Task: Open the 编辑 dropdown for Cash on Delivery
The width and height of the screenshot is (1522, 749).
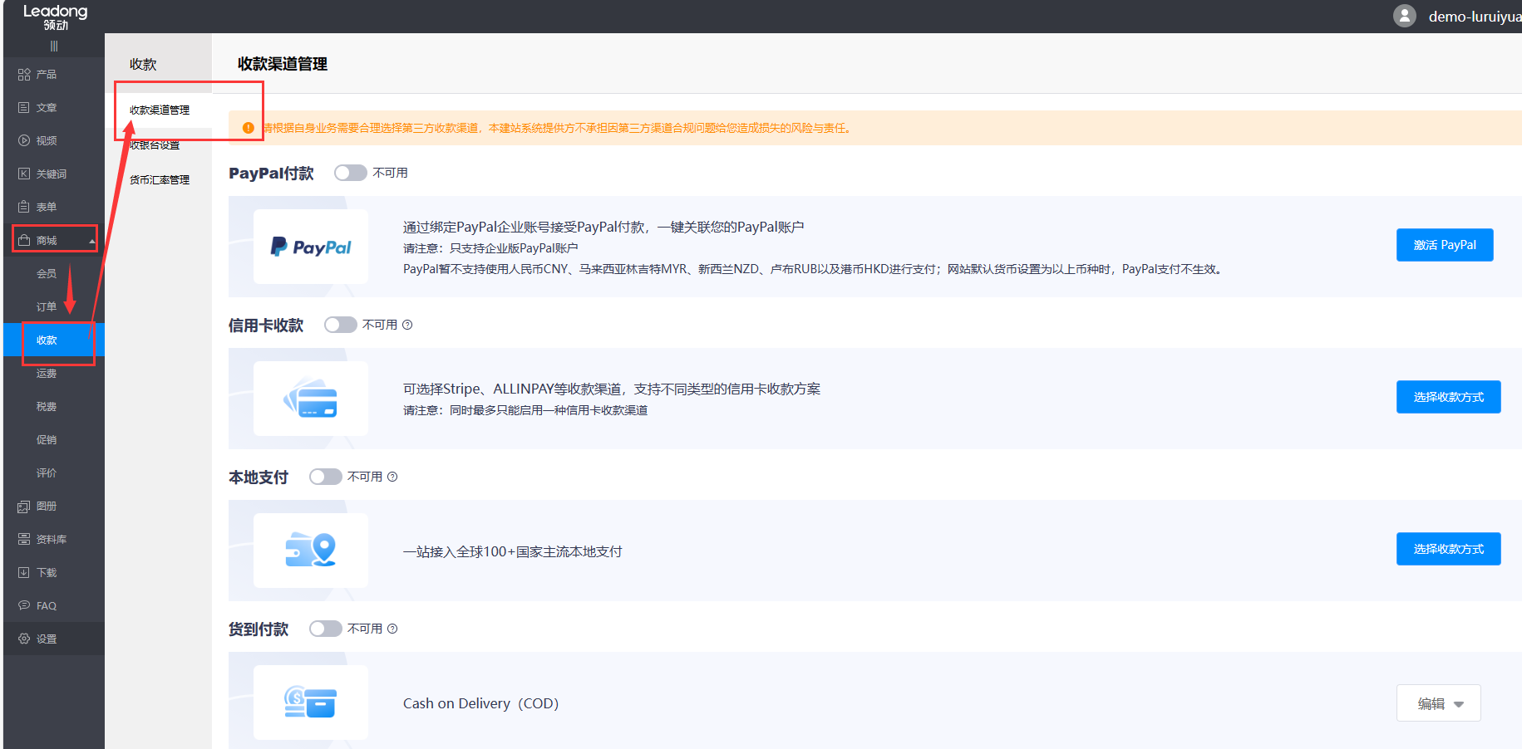Action: click(x=1438, y=703)
